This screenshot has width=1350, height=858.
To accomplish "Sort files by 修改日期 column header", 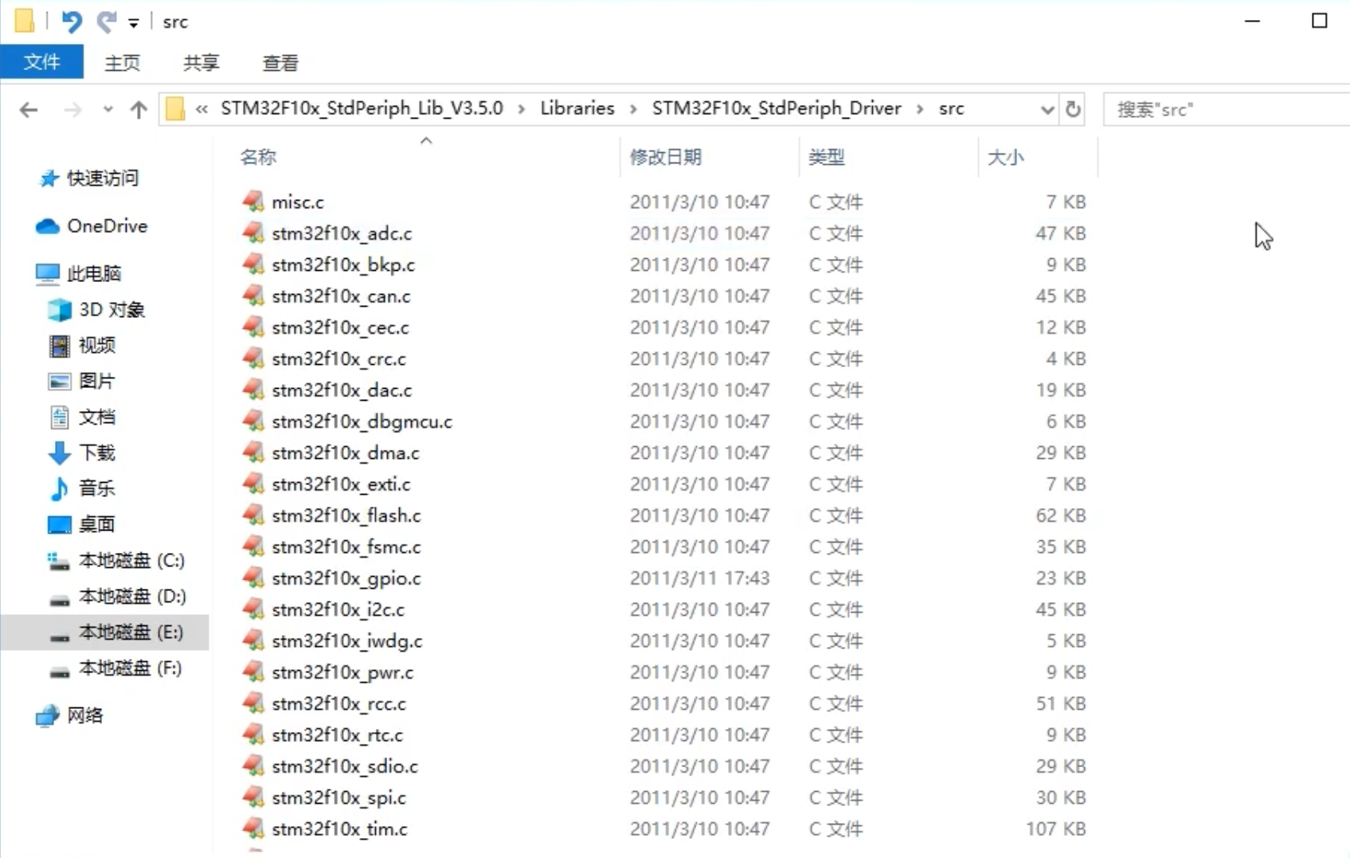I will (666, 157).
